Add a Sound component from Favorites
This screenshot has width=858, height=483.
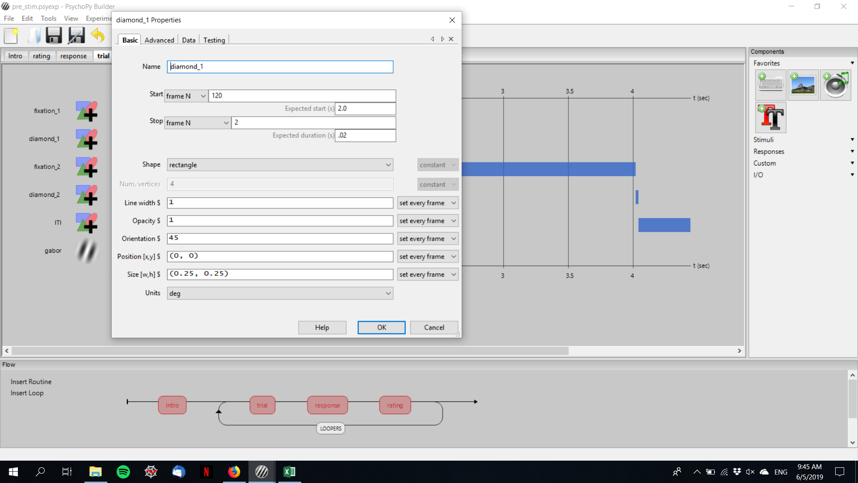click(x=835, y=85)
